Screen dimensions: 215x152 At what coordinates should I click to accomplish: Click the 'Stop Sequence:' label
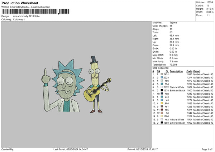click(x=161, y=68)
